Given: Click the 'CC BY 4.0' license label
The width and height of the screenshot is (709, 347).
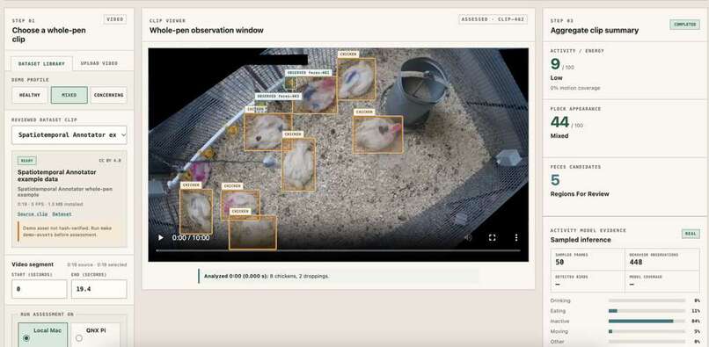Looking at the screenshot, I should (110, 161).
